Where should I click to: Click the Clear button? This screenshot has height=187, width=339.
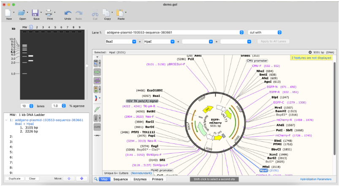32,179
